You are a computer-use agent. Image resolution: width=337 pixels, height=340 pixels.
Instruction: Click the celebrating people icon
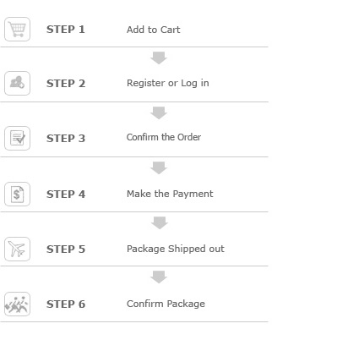point(17,304)
